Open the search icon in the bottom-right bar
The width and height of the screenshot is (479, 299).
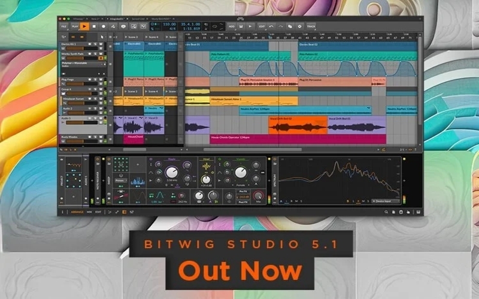click(386, 212)
